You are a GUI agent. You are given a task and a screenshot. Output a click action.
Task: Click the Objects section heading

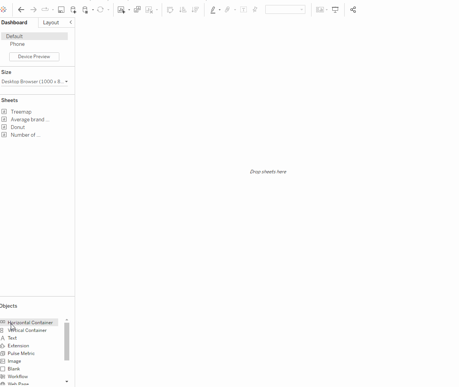point(8,306)
